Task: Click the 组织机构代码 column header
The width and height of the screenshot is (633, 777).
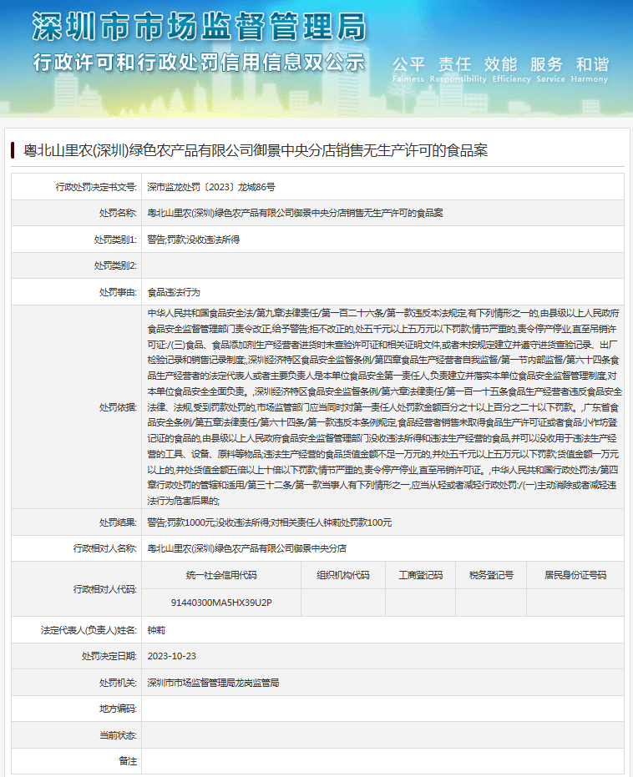Action: [342, 575]
